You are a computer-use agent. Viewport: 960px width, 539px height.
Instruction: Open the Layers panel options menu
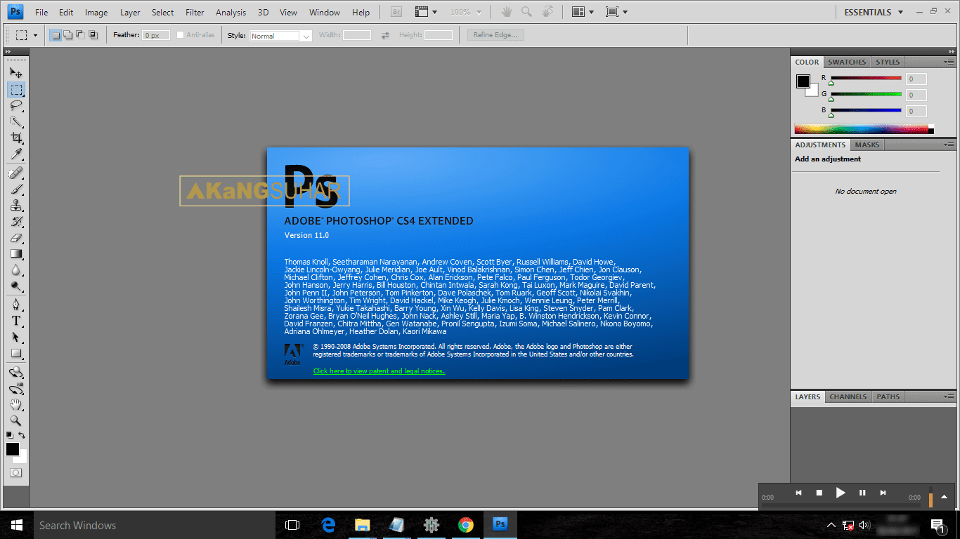coord(949,397)
